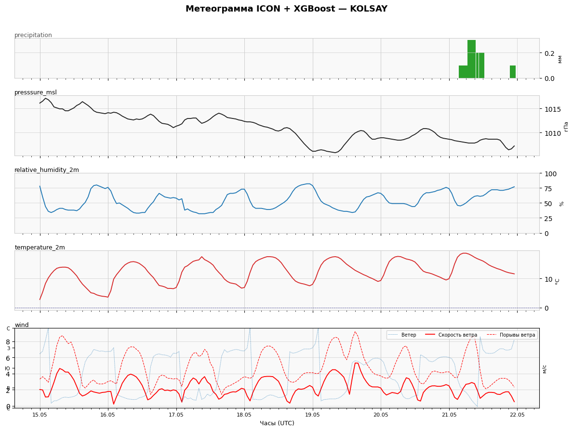Select the precipitation panel label

pyautogui.click(x=33, y=35)
